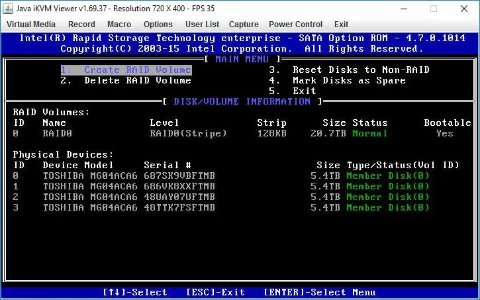
Task: Click the Level column header
Action: point(164,123)
